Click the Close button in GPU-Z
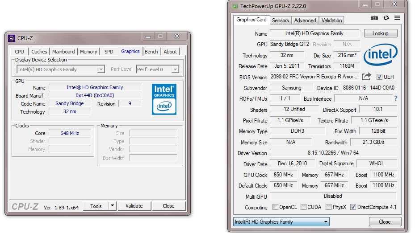Image resolution: width=415 pixels, height=233 pixels. tap(385, 222)
